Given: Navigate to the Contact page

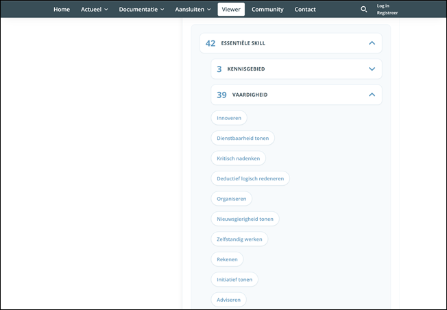Looking at the screenshot, I should pos(305,10).
